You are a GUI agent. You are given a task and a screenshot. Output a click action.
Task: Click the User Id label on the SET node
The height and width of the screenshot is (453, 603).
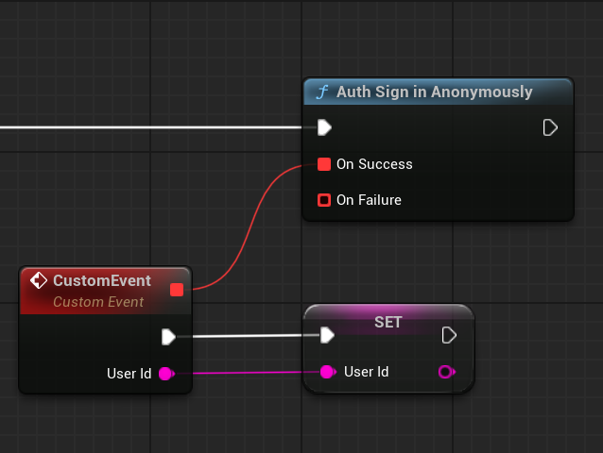(366, 372)
